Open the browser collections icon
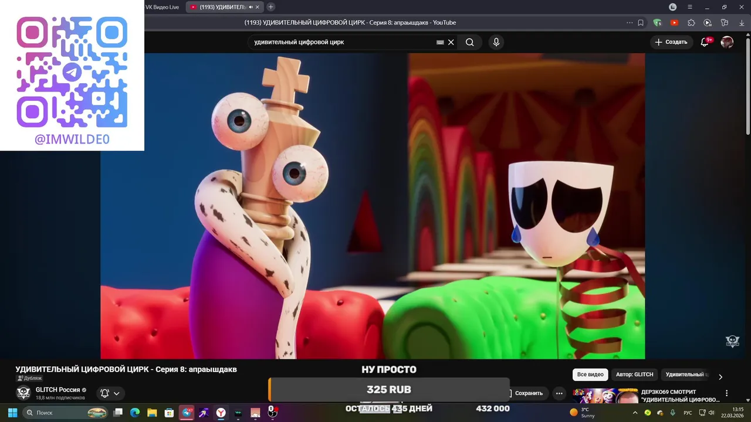This screenshot has height=422, width=751. tap(725, 23)
